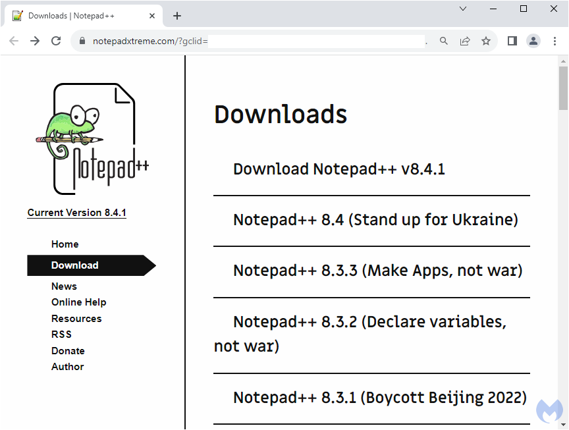The image size is (569, 430).
Task: Open Chrome three-dot menu
Action: coord(555,41)
